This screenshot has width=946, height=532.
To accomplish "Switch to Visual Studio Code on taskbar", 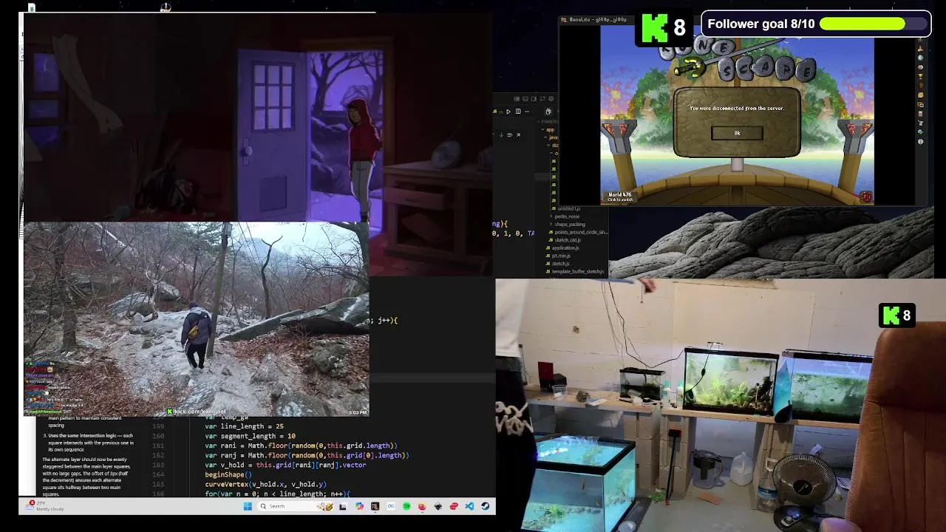I will (x=469, y=506).
